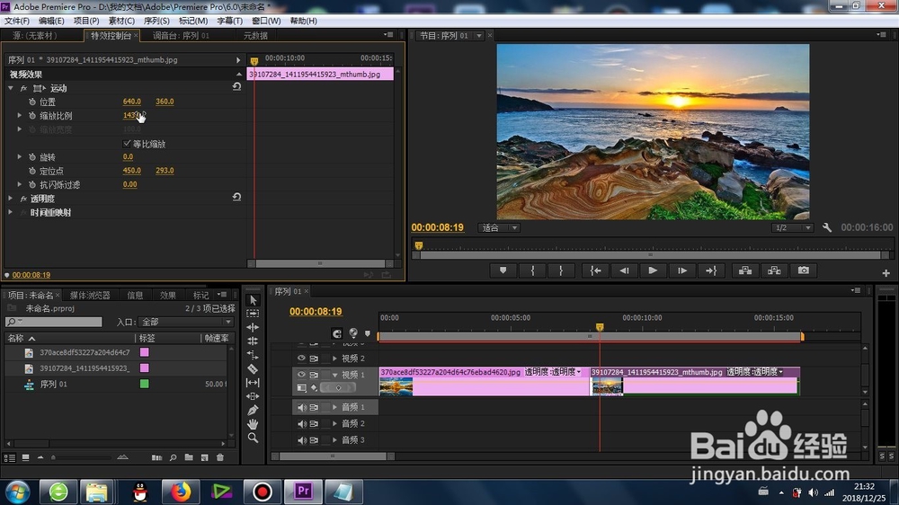Open program monitor settings wrench

827,227
